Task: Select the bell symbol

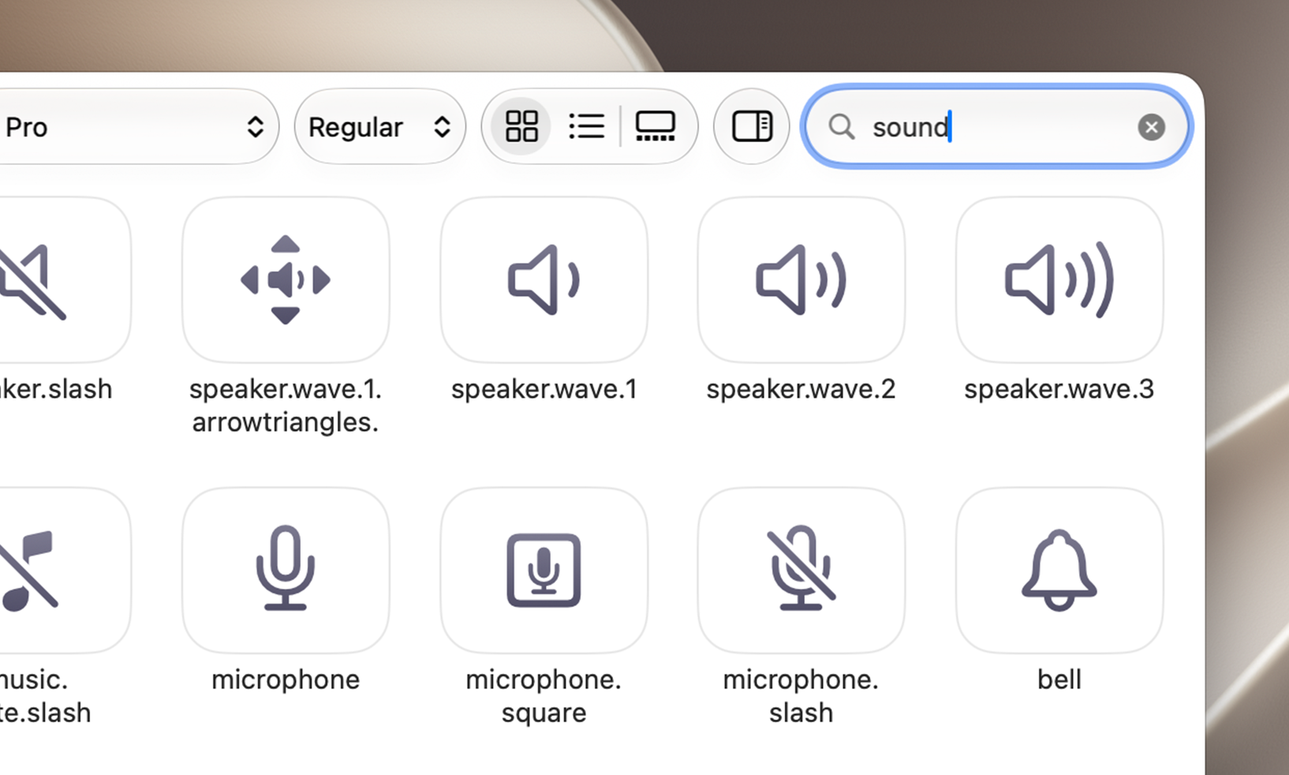Action: [x=1059, y=570]
